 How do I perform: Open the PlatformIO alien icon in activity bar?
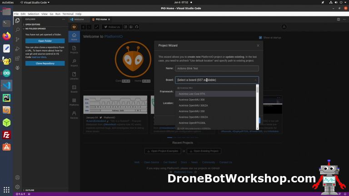(x=17, y=68)
